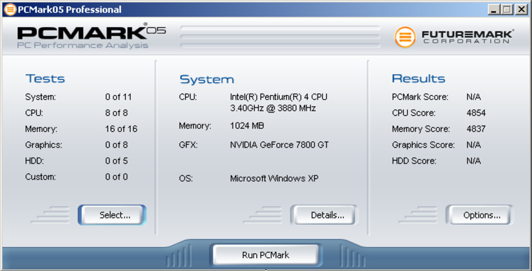
Task: Click the 'PCMark Score:' label
Action: click(420, 97)
